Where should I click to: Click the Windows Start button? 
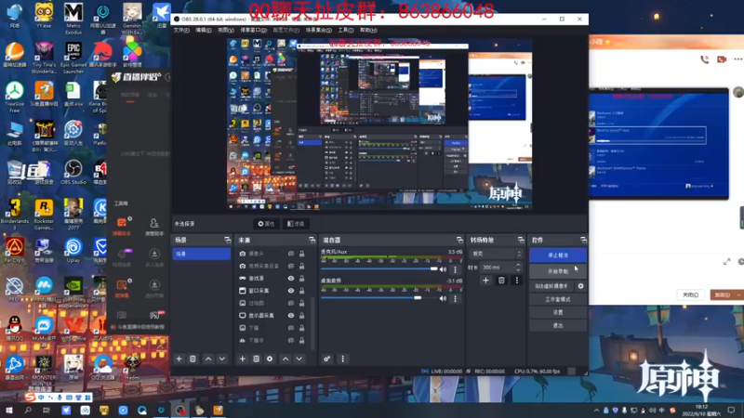pos(9,411)
